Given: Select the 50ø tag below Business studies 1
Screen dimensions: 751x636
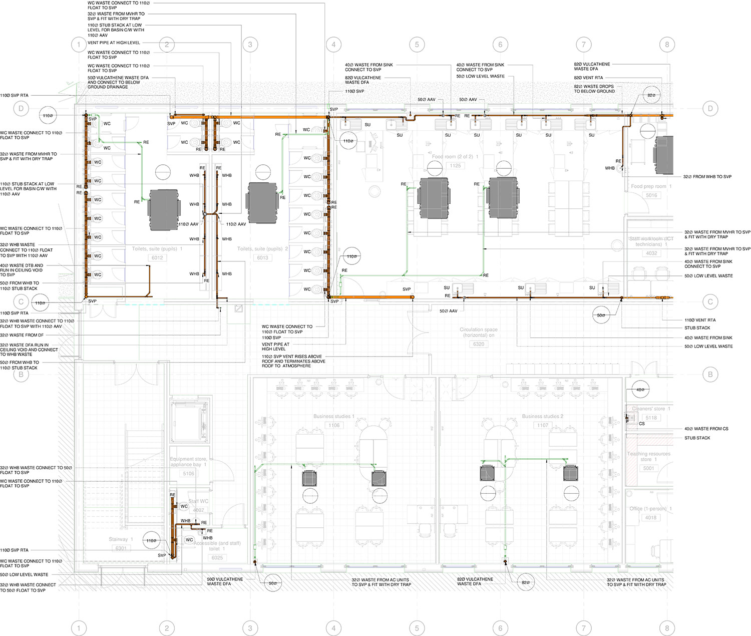Looking at the screenshot, I should coord(272,583).
